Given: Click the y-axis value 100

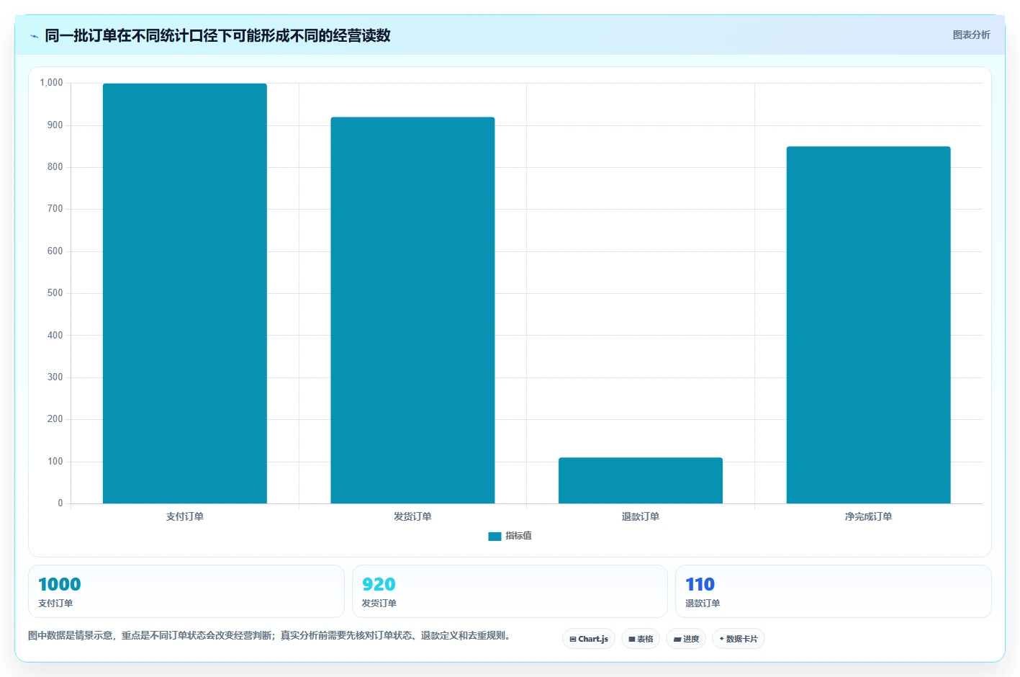Looking at the screenshot, I should point(55,462).
